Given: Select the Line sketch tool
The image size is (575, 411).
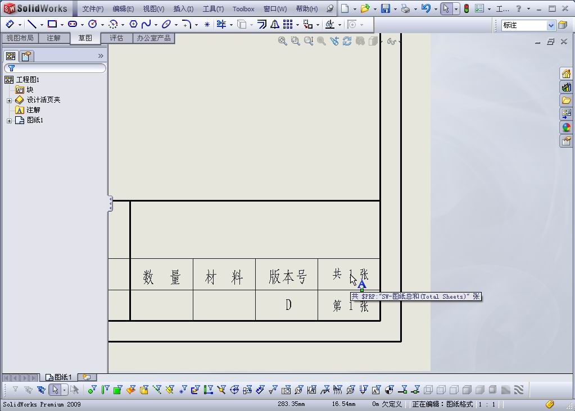Looking at the screenshot, I should pos(32,24).
